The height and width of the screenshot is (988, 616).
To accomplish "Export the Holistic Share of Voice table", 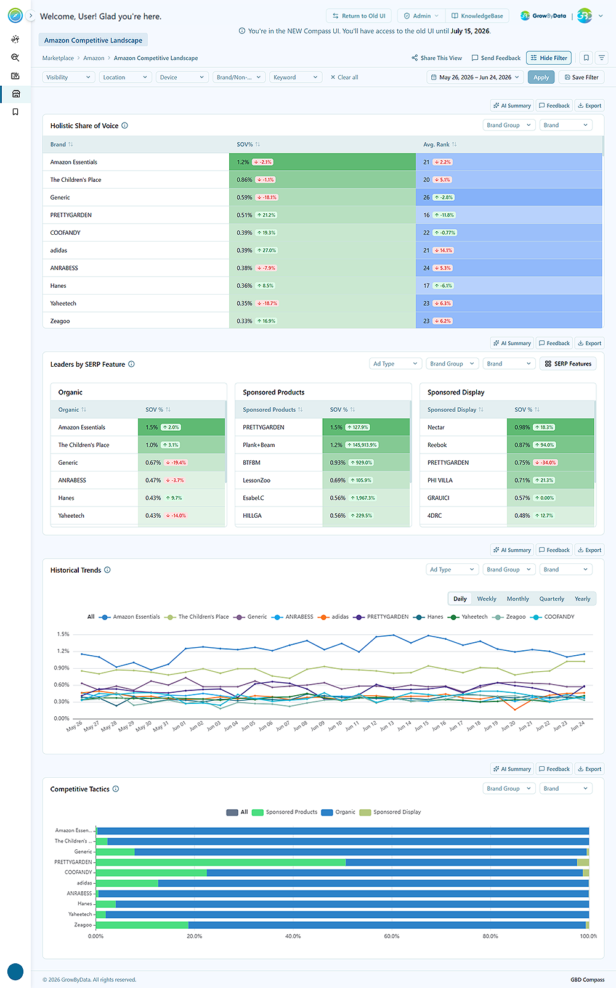I will [590, 105].
